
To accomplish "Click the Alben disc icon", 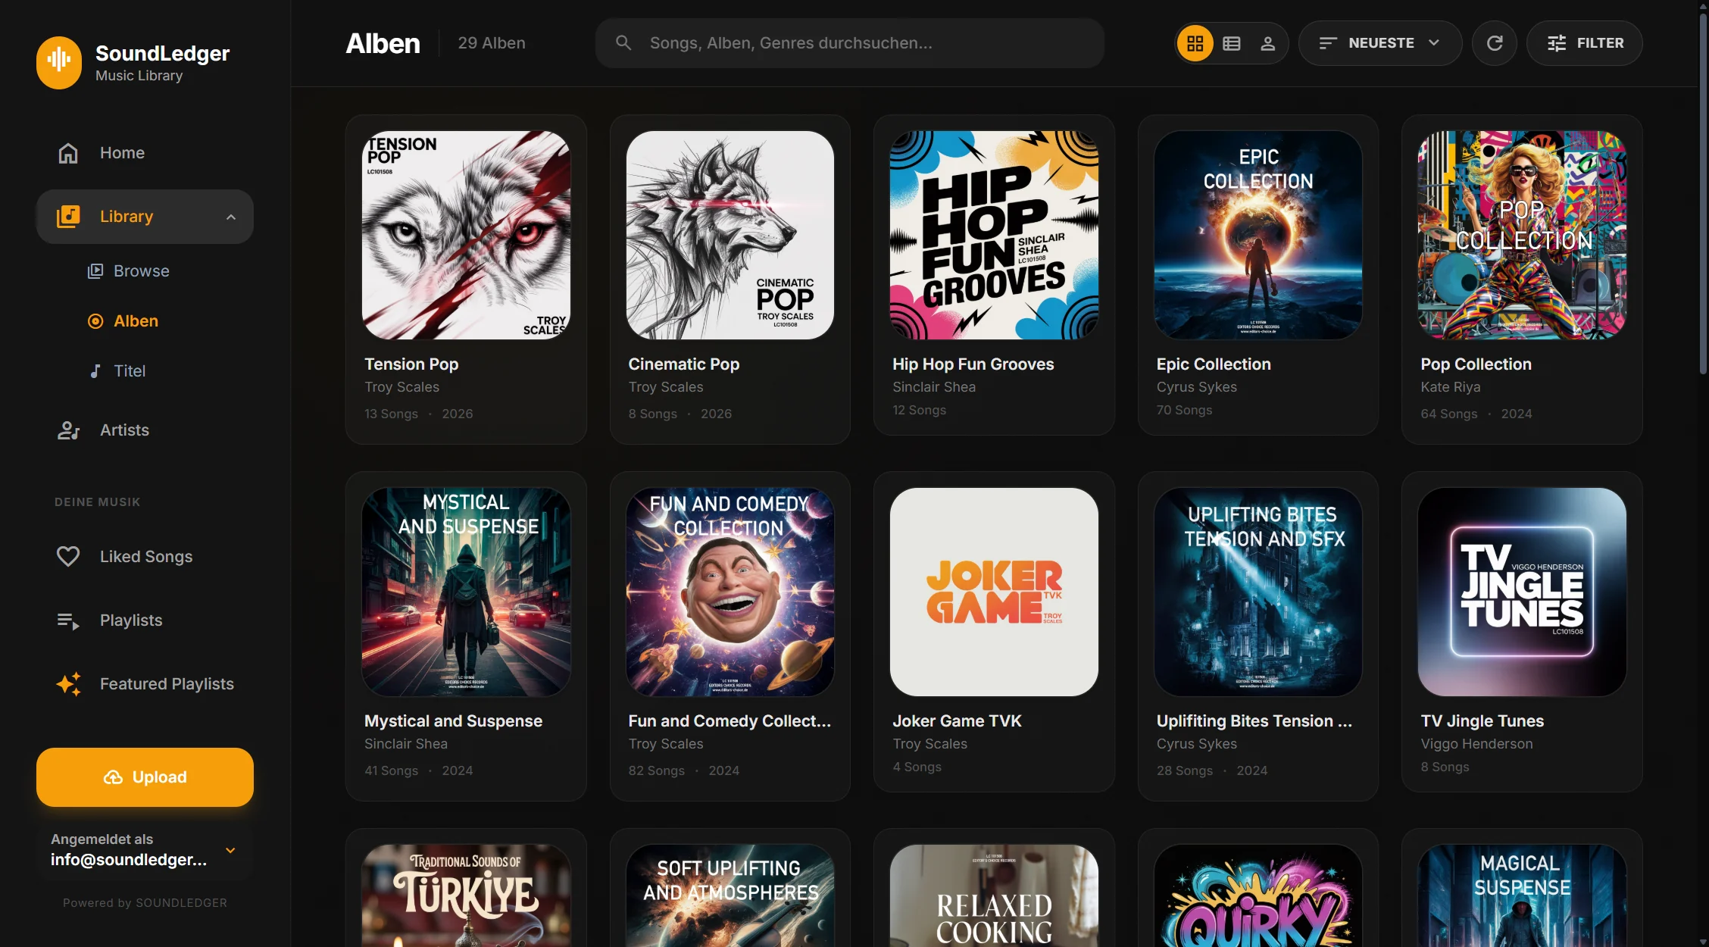I will point(95,321).
